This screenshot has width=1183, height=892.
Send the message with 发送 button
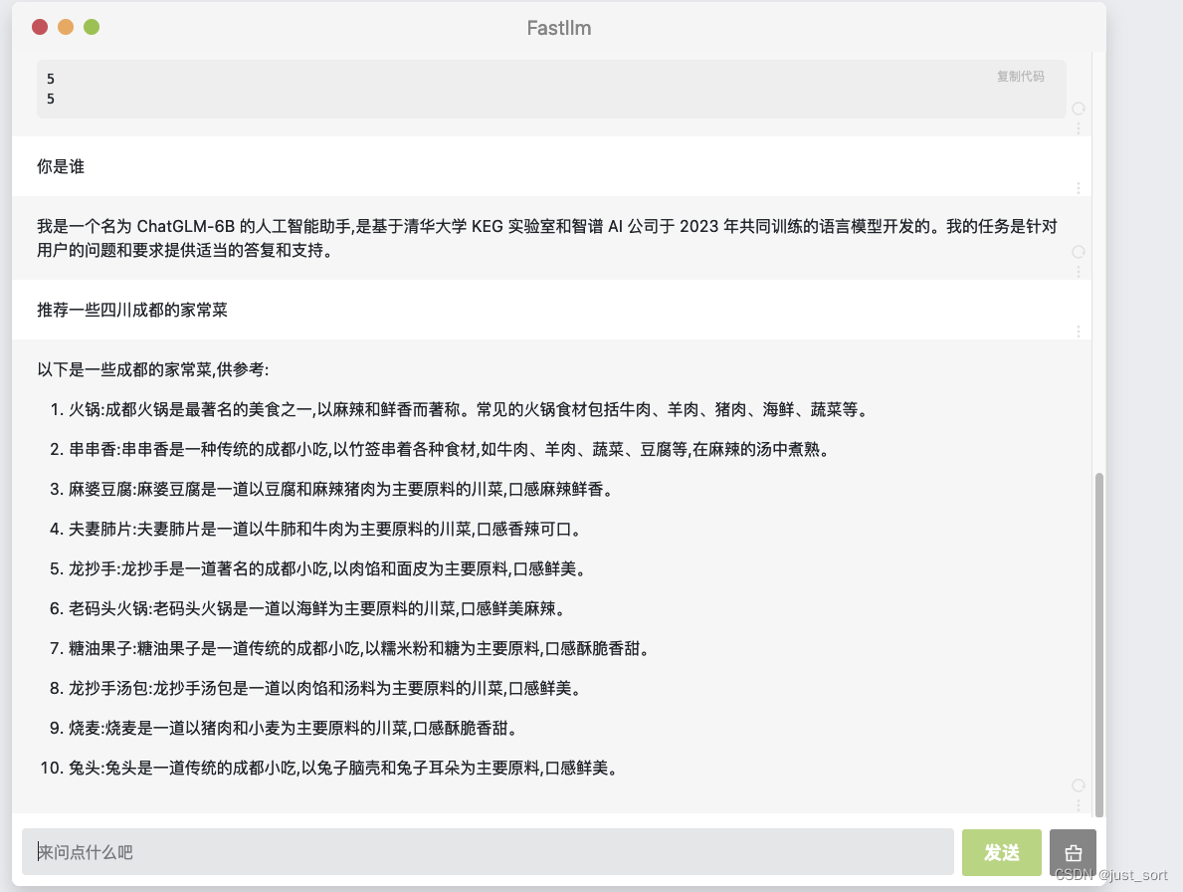tap(1001, 853)
